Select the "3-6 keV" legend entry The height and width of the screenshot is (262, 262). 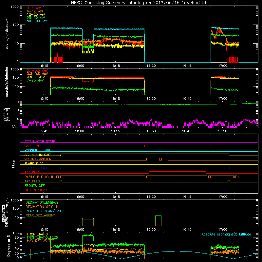click(x=34, y=8)
